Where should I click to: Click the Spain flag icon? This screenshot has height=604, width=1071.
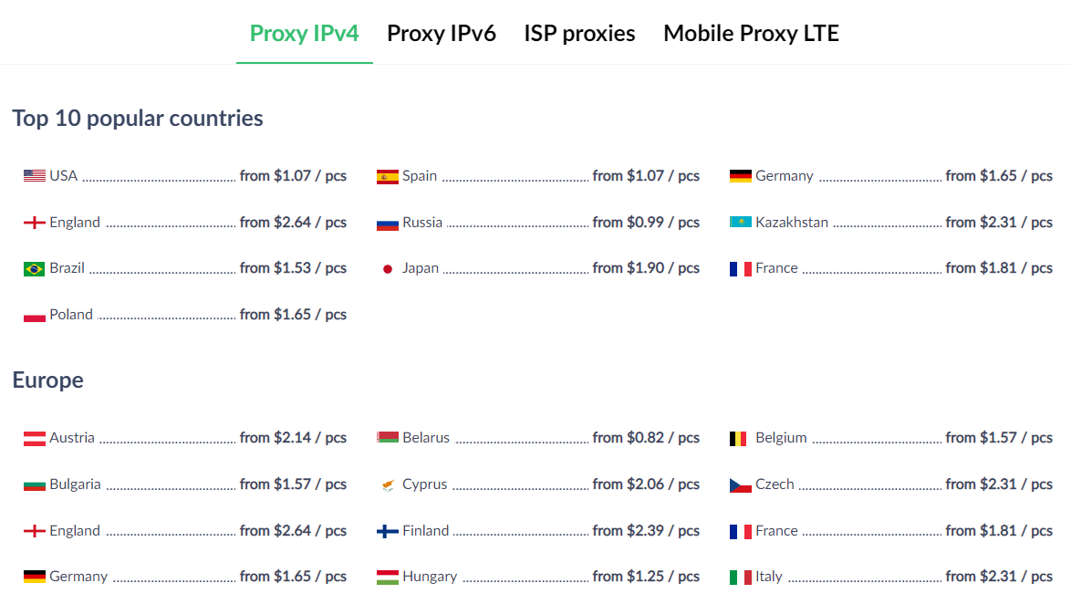pos(388,178)
